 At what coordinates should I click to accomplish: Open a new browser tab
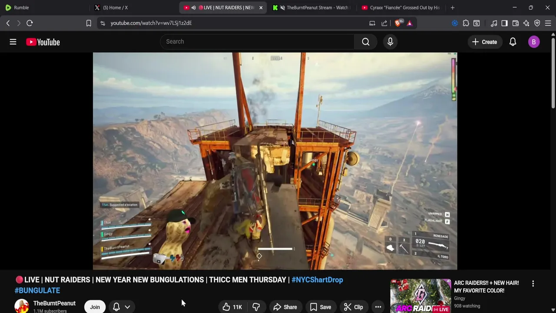click(x=452, y=7)
